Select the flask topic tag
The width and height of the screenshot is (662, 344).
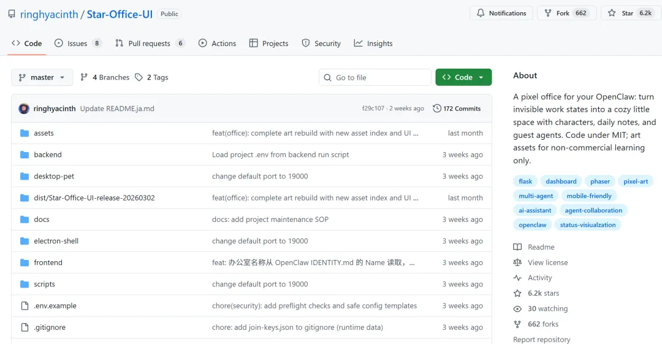tap(525, 182)
